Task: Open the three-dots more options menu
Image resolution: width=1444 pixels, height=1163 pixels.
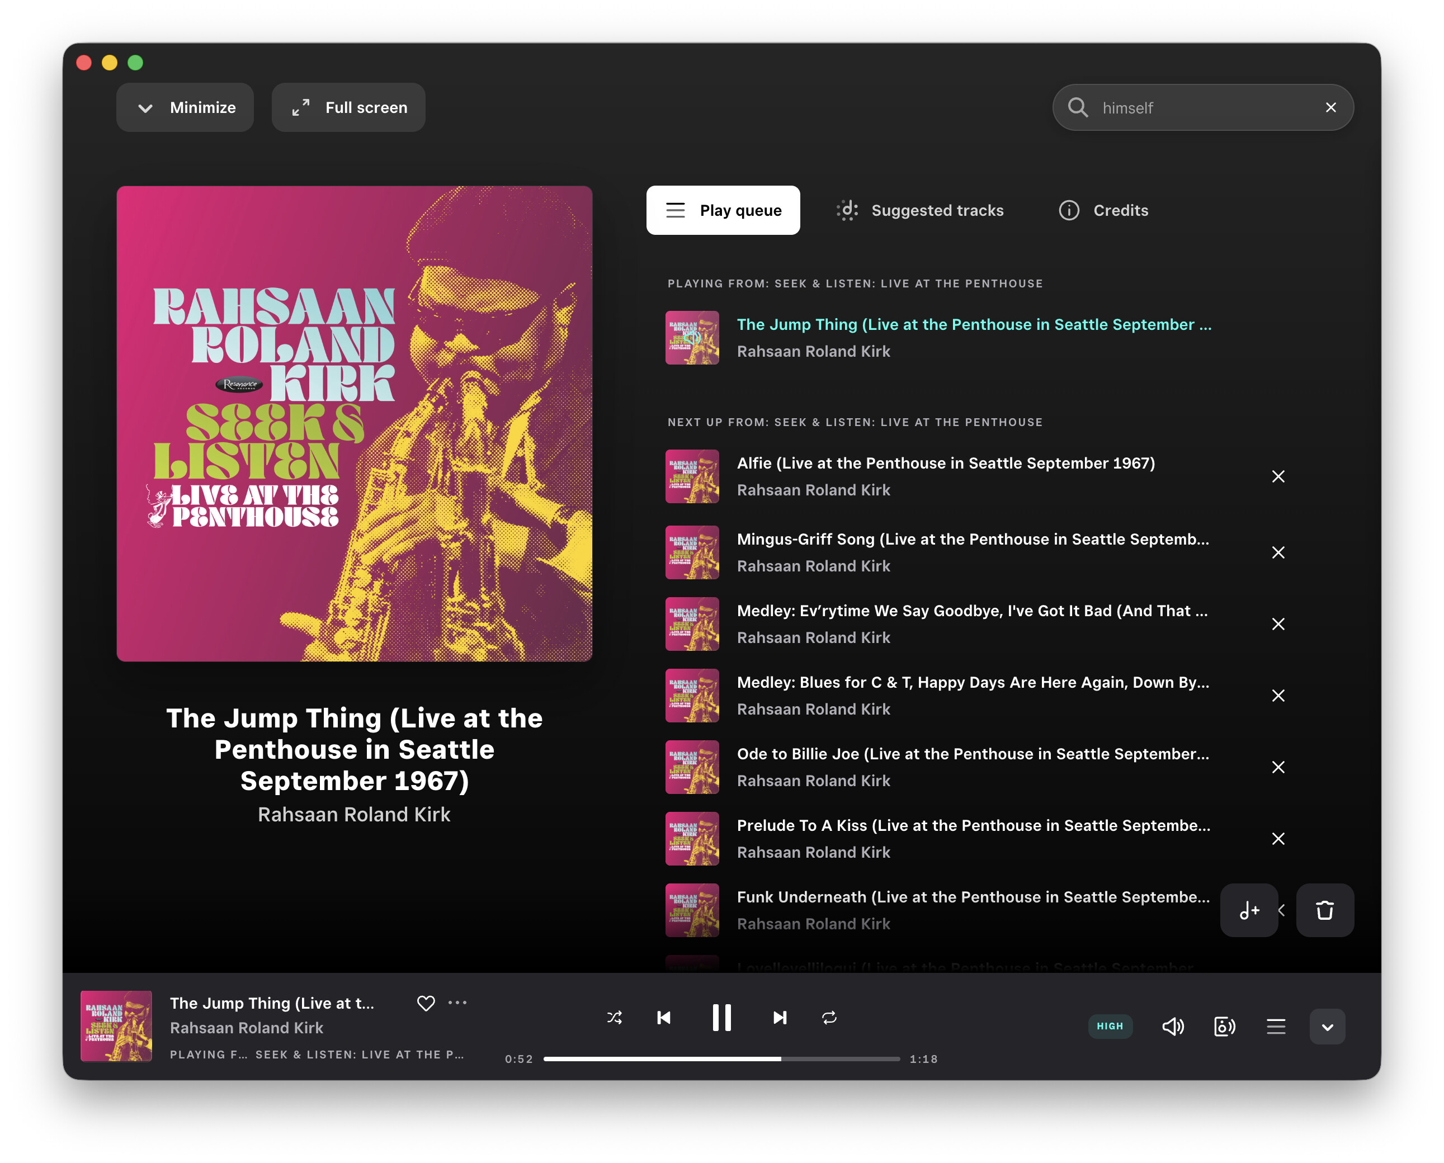Action: [457, 1002]
